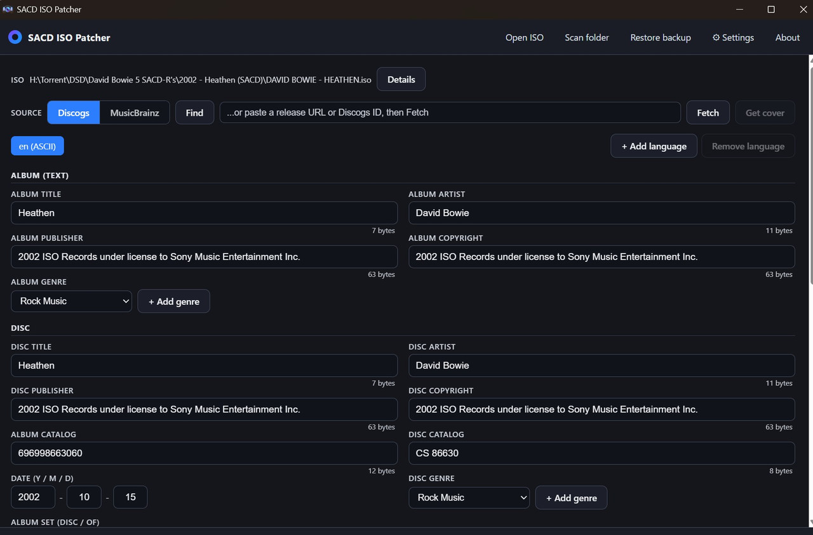
Task: Click the + Add language button
Action: (x=654, y=146)
